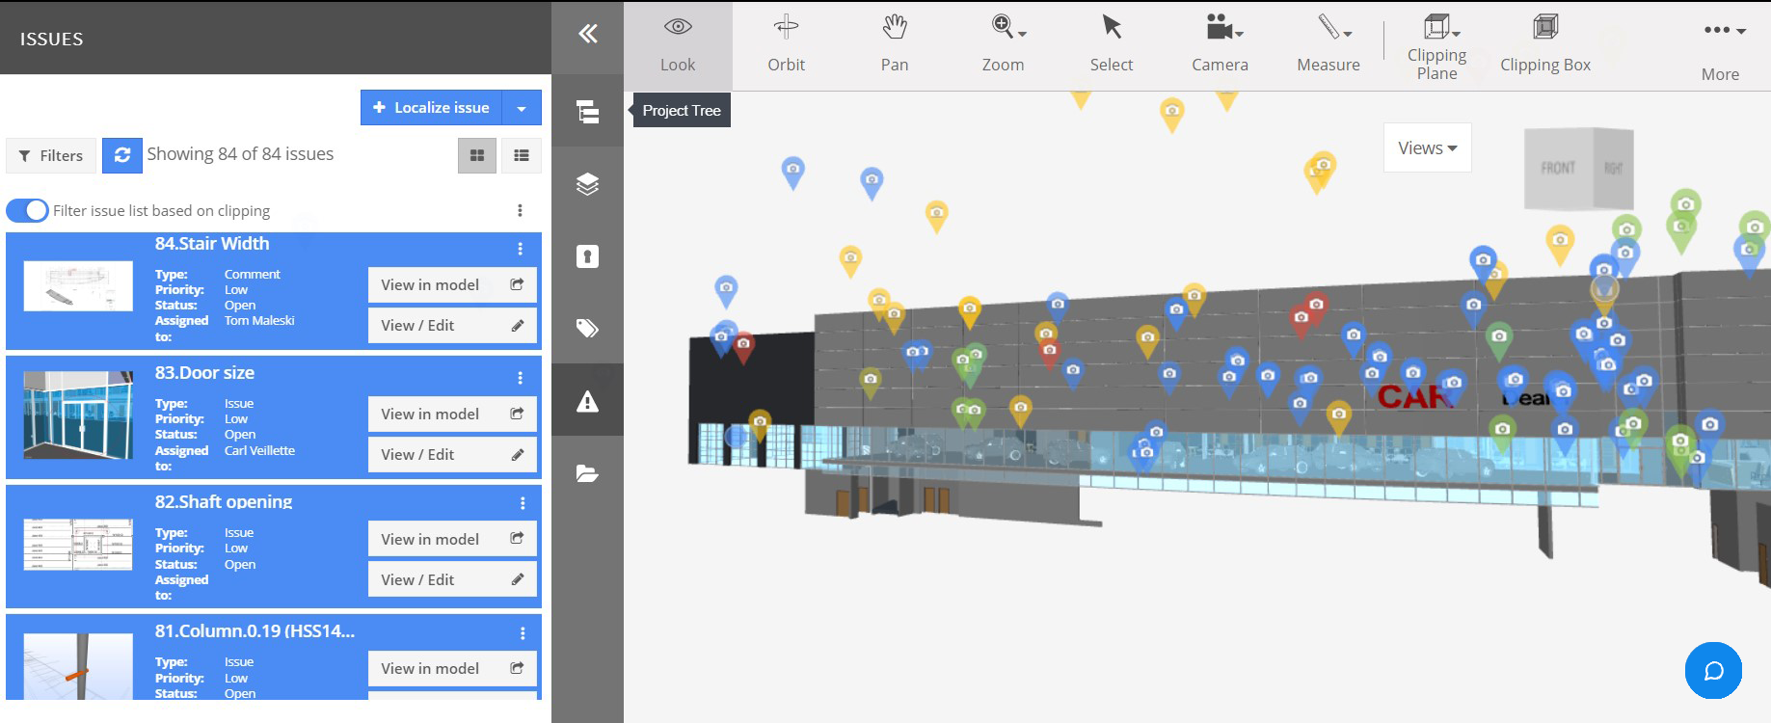Switch to grid card view
Viewport: 1771px width, 723px height.
[x=477, y=155]
